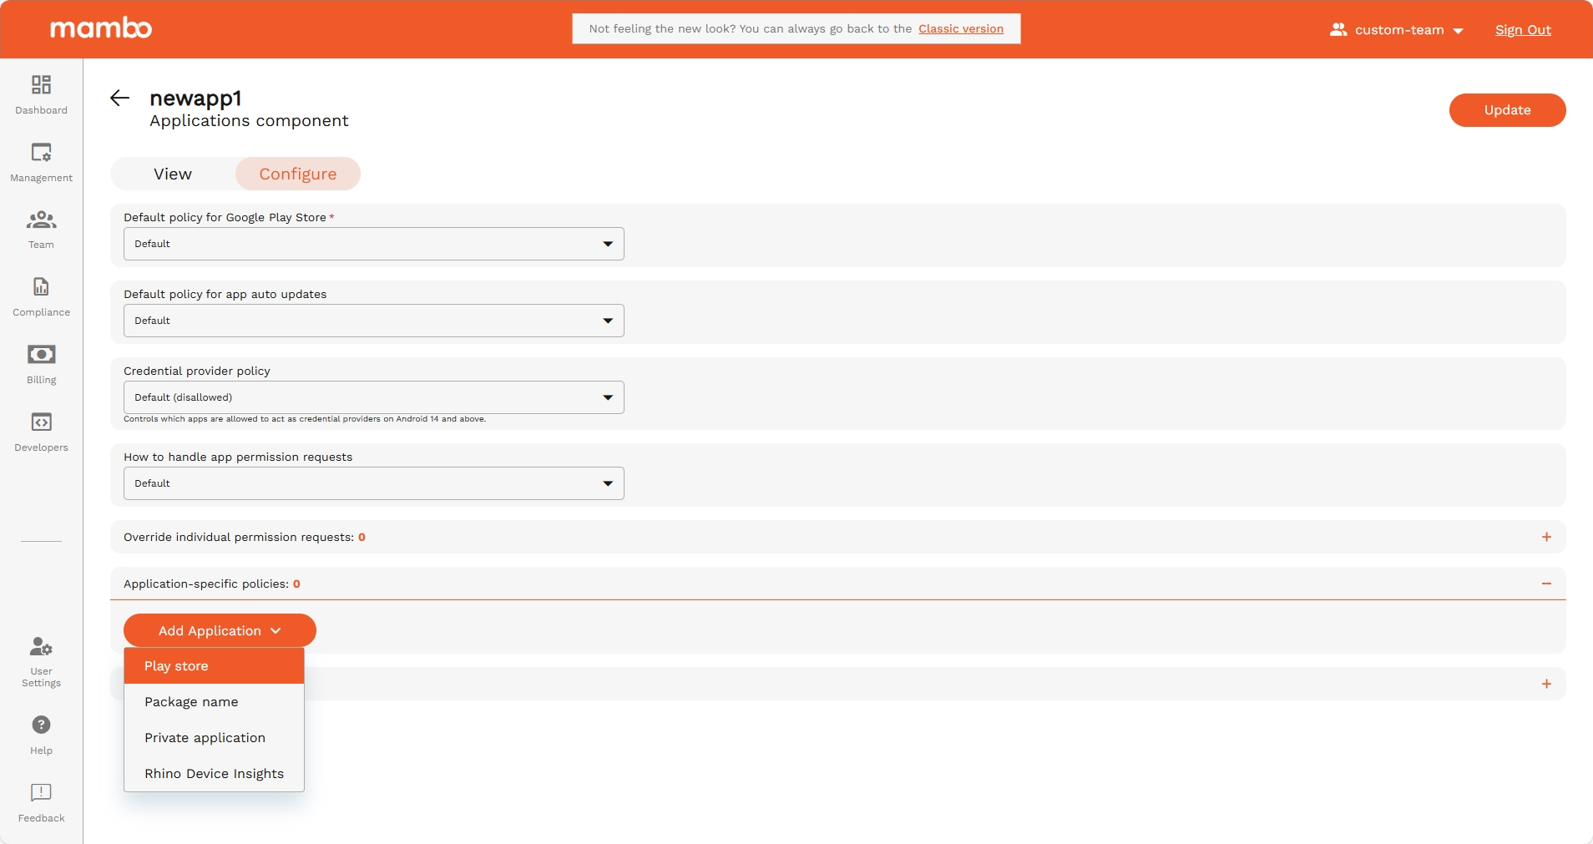Expand Override individual permission requests section

coord(1547,537)
